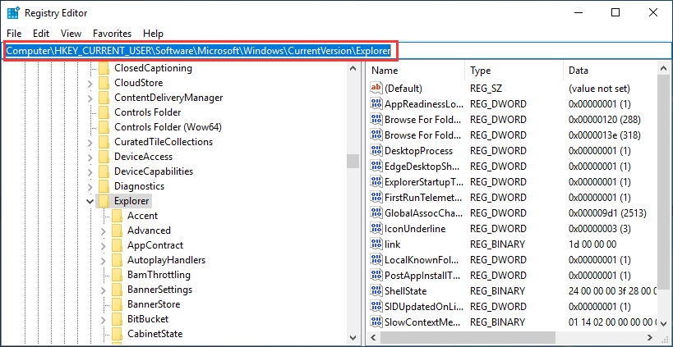
Task: Expand the BitBucket subkey
Action: pos(103,320)
